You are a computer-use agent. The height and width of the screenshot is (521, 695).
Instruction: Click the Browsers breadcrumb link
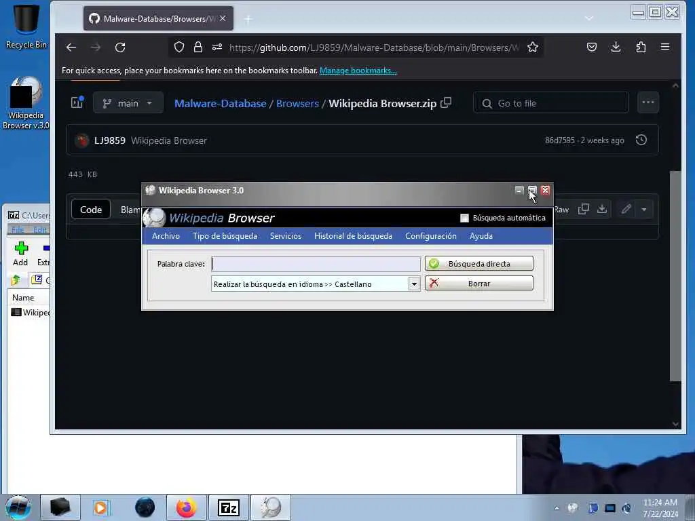click(297, 104)
